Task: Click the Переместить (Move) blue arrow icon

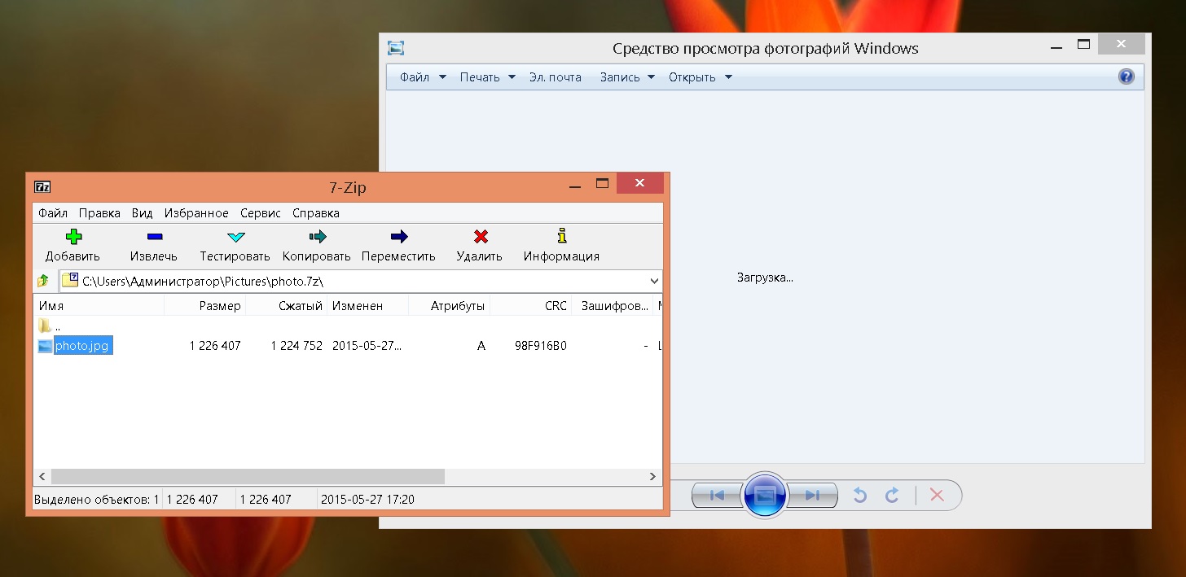Action: (399, 237)
